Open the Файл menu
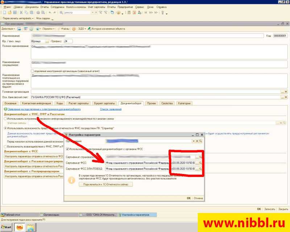 pyautogui.click(x=7, y=7)
